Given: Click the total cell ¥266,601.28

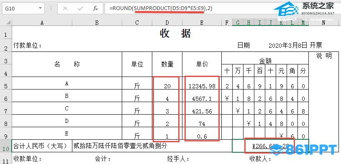Looking at the screenshot, I should point(270,146).
